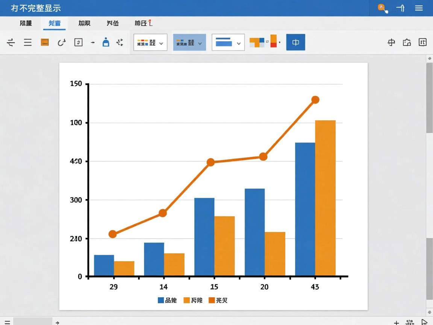Click the blue 中 button

pyautogui.click(x=295, y=43)
